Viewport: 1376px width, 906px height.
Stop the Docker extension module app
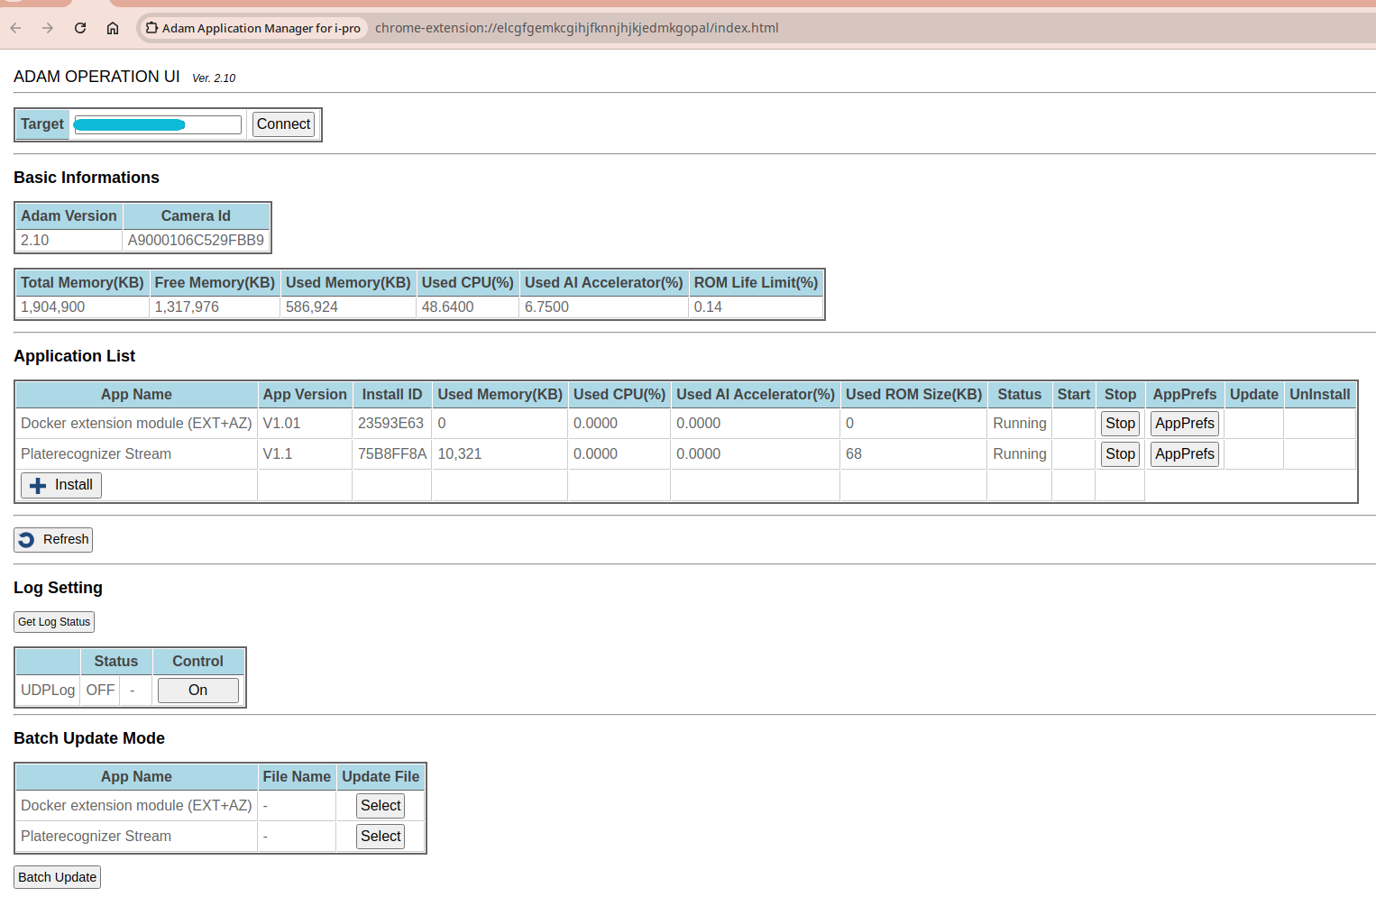point(1120,424)
